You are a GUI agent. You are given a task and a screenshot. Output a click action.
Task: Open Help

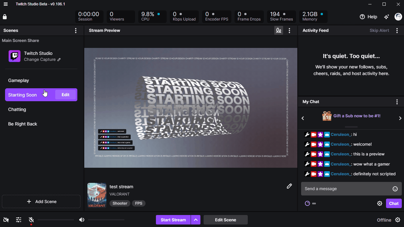368,17
